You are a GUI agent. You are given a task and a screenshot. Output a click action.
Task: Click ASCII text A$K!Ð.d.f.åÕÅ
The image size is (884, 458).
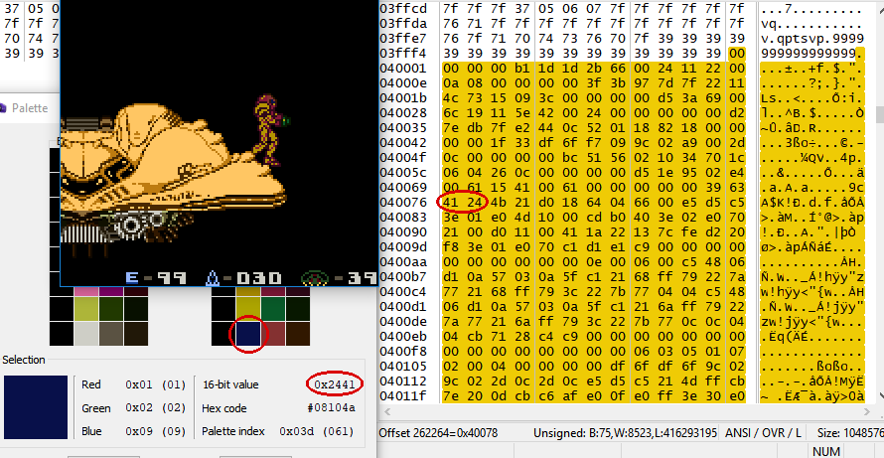[x=811, y=202]
